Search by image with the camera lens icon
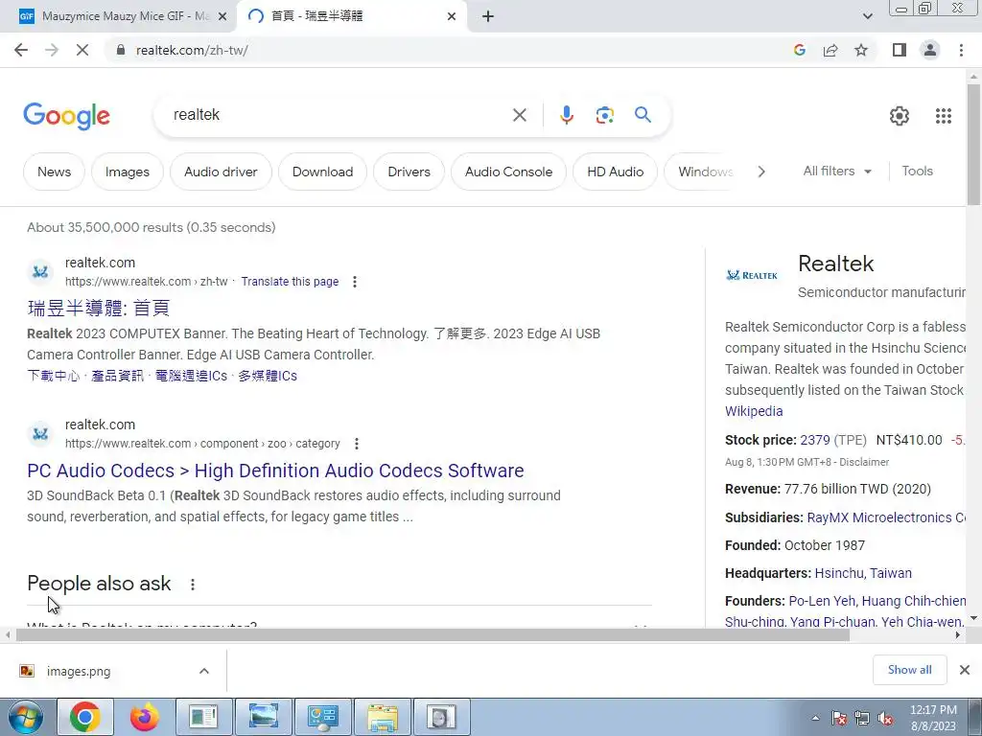Viewport: 982px width, 736px height. click(x=604, y=115)
